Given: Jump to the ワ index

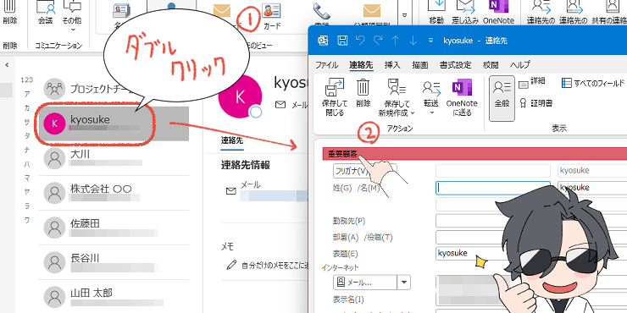Looking at the screenshot, I should [27, 220].
